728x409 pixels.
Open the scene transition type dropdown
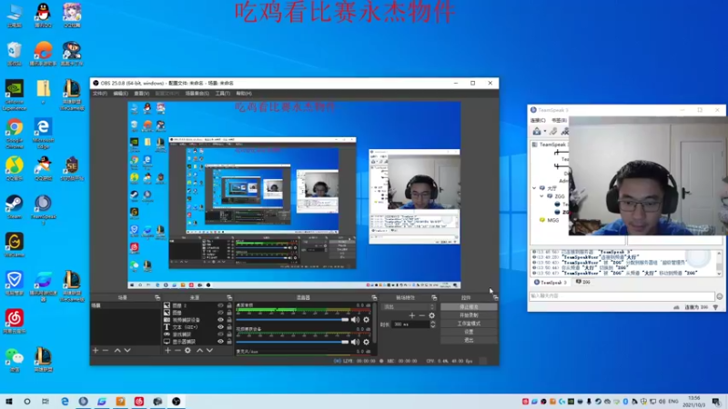[408, 306]
